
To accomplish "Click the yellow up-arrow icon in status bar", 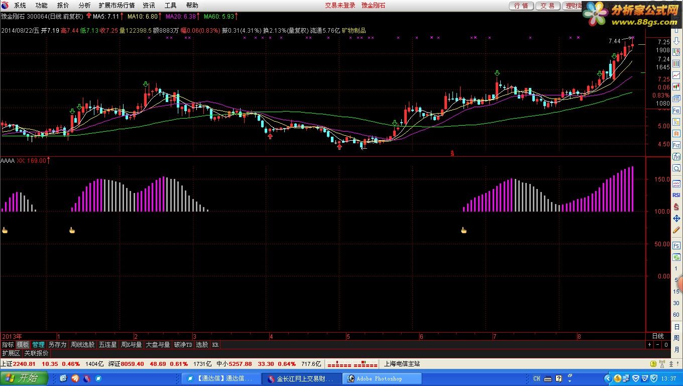I will (653, 364).
